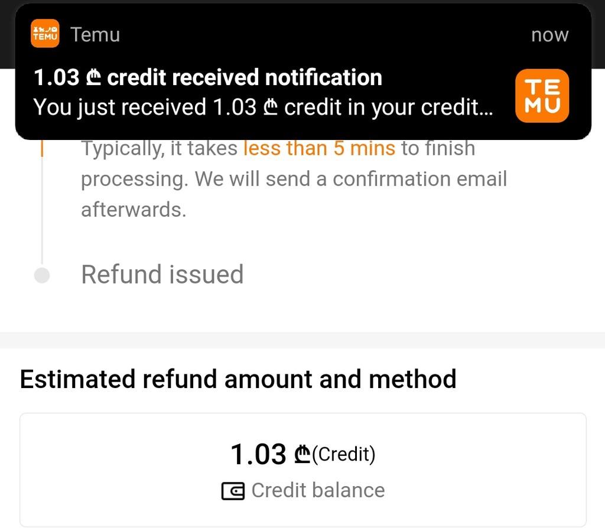Click the 'less than 5 mins' orange text

(x=319, y=148)
